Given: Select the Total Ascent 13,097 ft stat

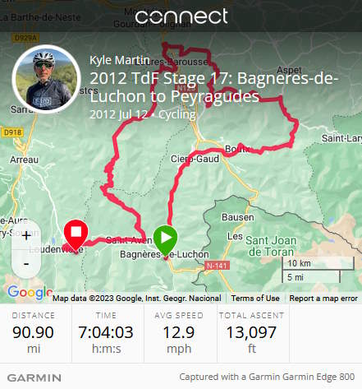Looking at the screenshot, I should (x=251, y=333).
